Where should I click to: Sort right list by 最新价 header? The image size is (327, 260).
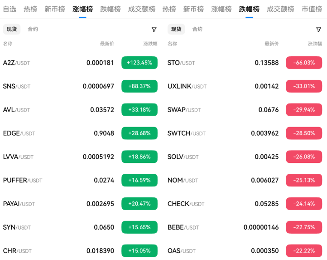point(272,44)
